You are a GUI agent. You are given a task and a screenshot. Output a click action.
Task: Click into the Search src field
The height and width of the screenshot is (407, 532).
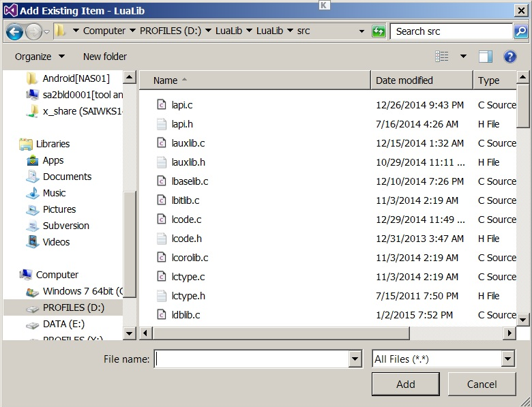(452, 31)
